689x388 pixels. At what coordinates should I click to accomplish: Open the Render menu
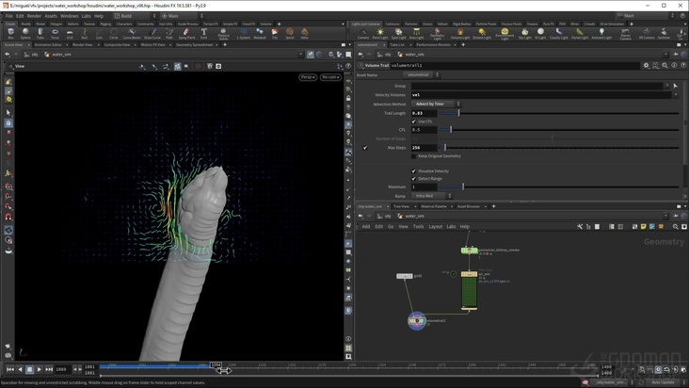[34, 16]
